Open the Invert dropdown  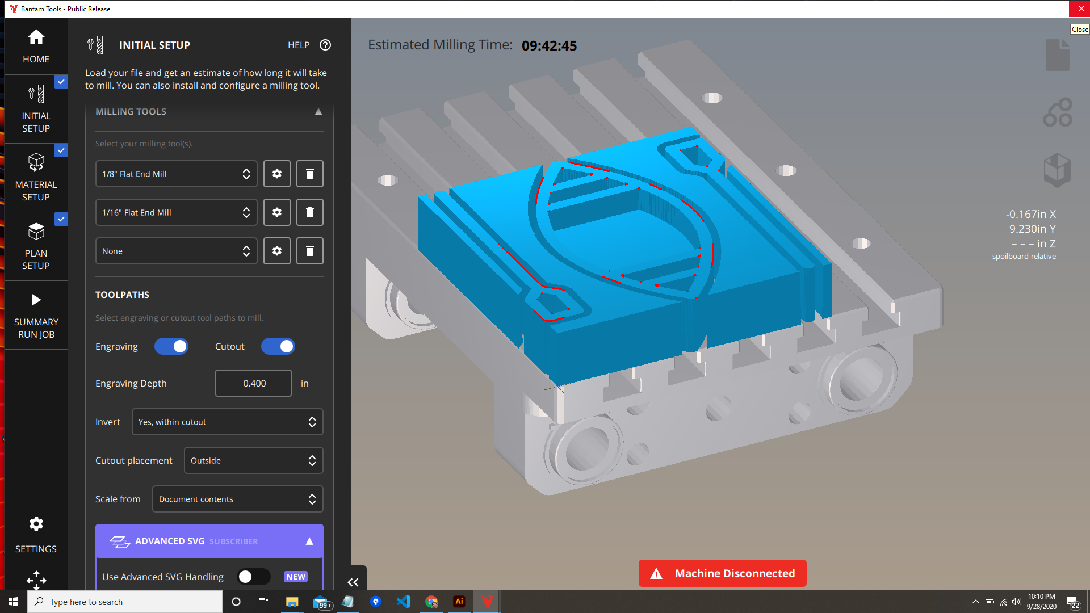[228, 422]
